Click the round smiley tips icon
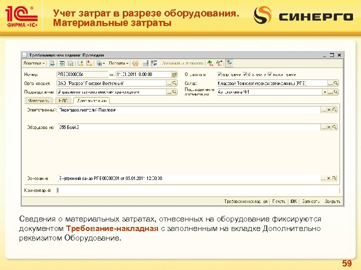Viewport: 361px width, 270px height. (135, 63)
